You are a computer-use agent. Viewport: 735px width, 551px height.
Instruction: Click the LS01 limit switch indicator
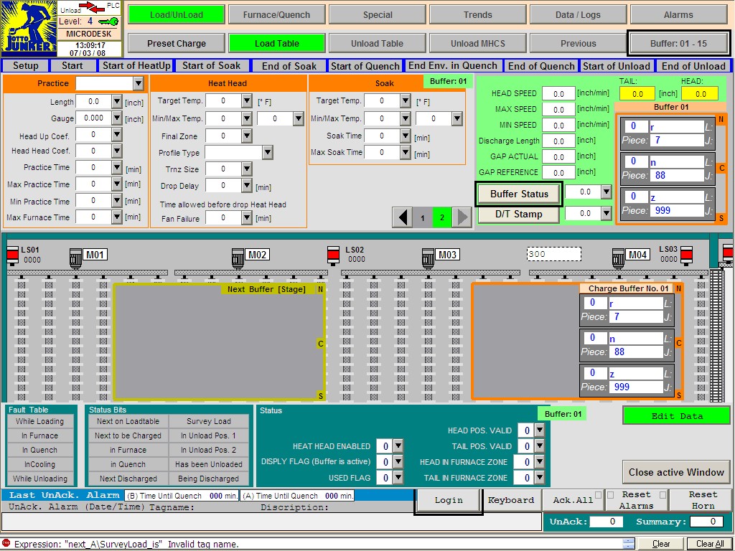pyautogui.click(x=12, y=256)
